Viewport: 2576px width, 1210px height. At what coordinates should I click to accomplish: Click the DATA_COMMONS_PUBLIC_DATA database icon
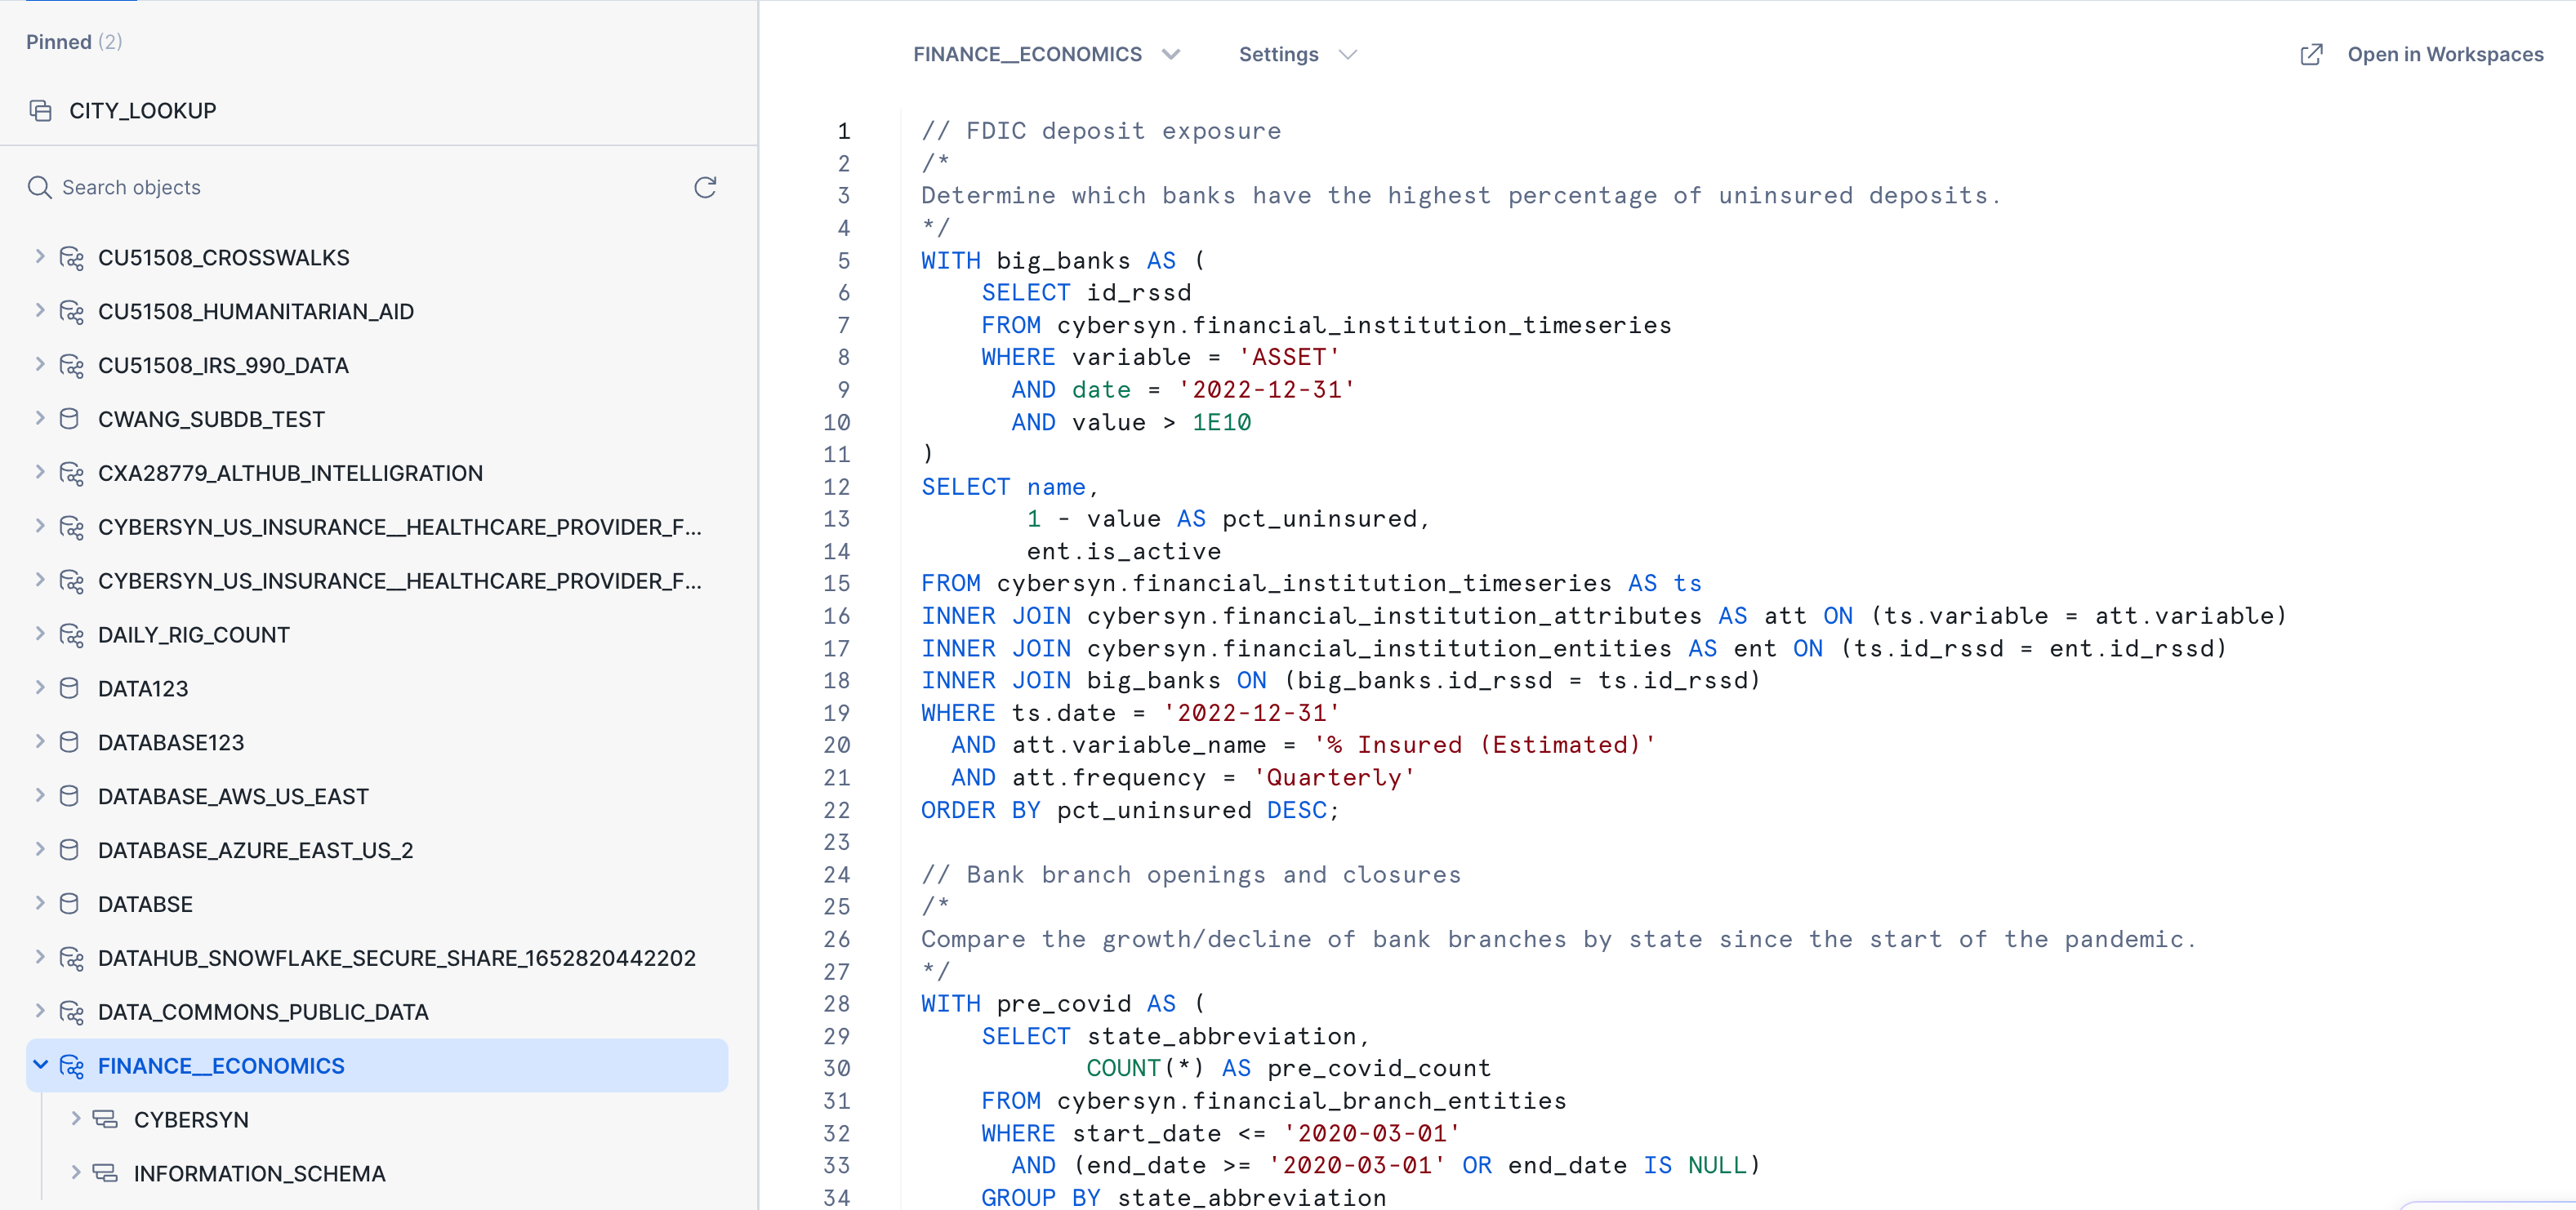(x=71, y=1012)
